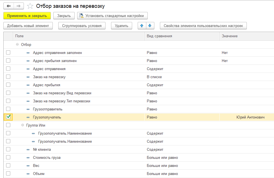Edit the Юрий Антонович value field
This screenshot has width=274, height=178.
tap(247, 117)
